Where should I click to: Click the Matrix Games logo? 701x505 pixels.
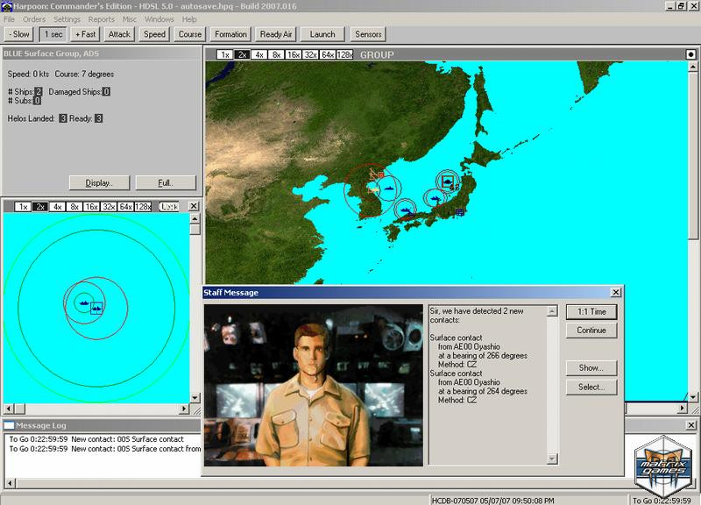pyautogui.click(x=664, y=466)
